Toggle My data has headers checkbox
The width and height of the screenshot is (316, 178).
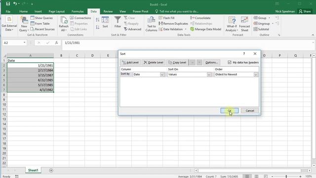click(x=230, y=62)
